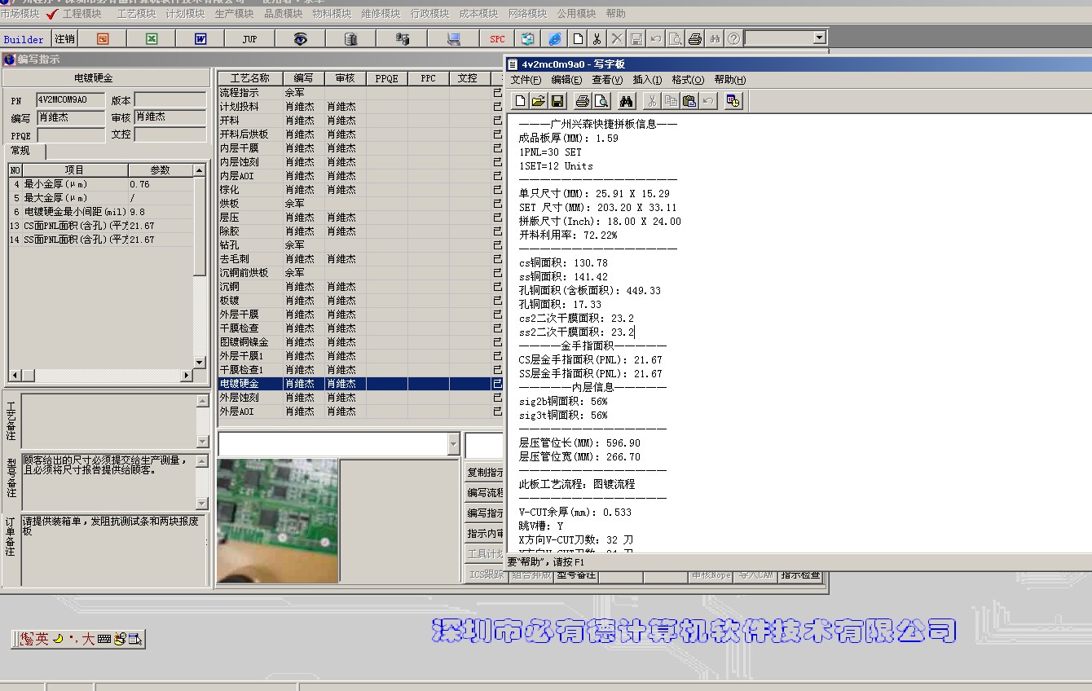The image size is (1092, 691).
Task: Click the Internet Explorer icon in toolbar
Action: point(554,38)
